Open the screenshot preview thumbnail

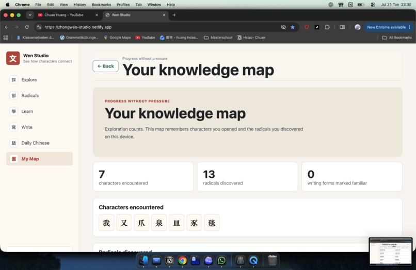pos(391,252)
